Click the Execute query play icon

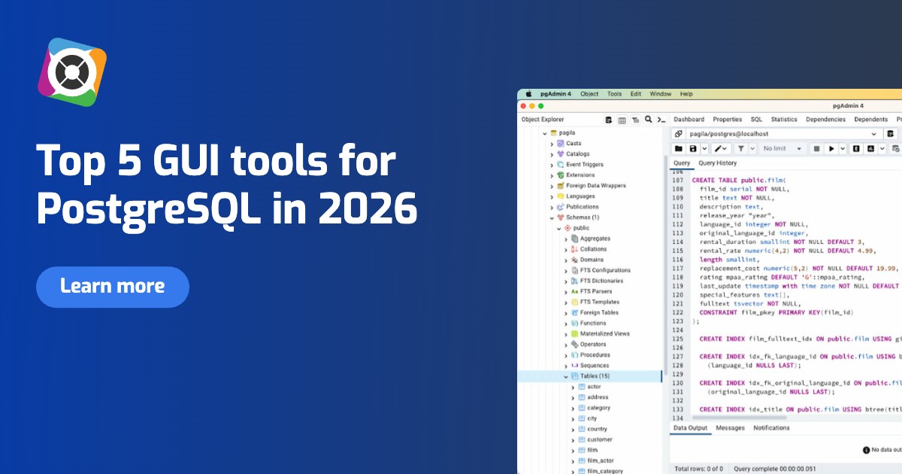coord(831,149)
